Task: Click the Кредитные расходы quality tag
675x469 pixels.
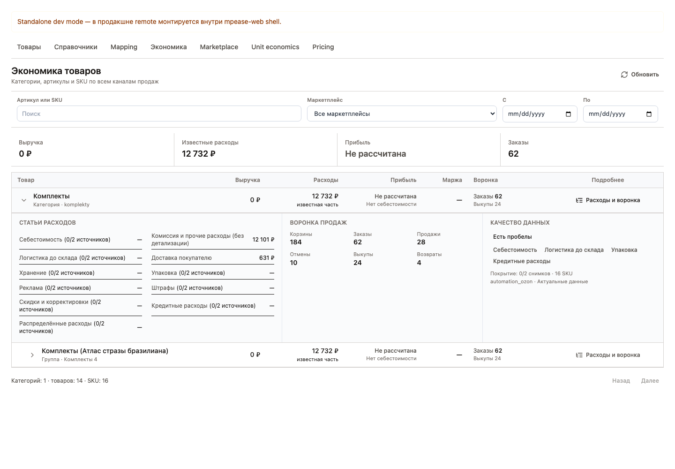Action: pos(522,261)
